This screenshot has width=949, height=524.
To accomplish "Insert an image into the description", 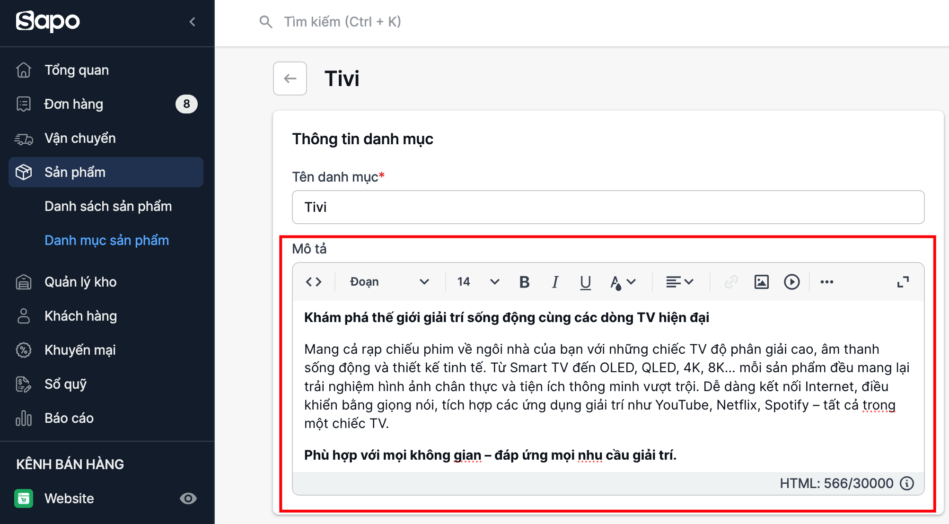I will tap(761, 282).
